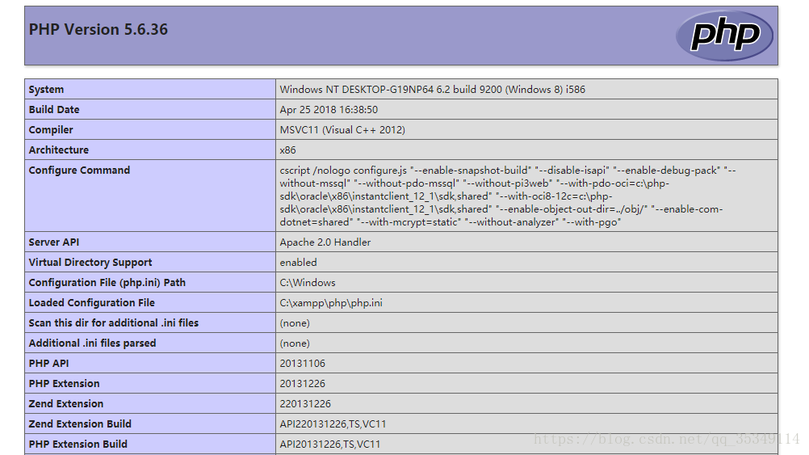Click the PHP Extension Build label
This screenshot has height=455, width=809.
pos(78,444)
